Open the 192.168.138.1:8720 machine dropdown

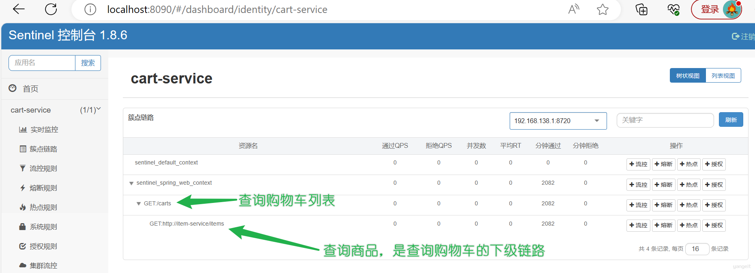pos(558,121)
